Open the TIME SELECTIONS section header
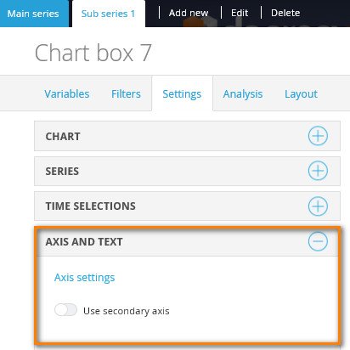350x350 pixels. [x=187, y=206]
